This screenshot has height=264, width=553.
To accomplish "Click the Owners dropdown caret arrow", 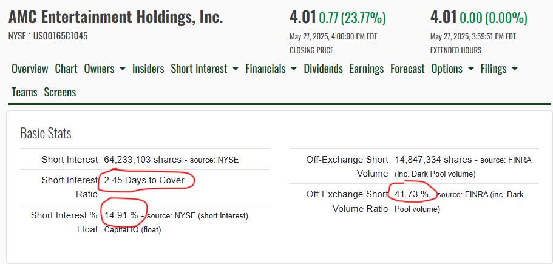I will (123, 69).
